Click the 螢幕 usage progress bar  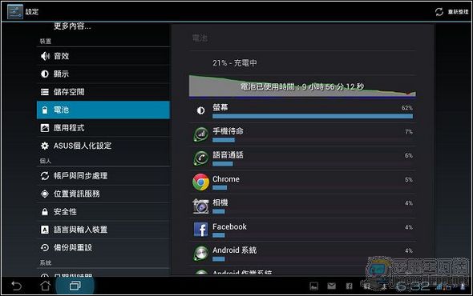click(x=313, y=116)
